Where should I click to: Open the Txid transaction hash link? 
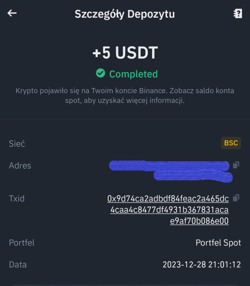(x=168, y=210)
